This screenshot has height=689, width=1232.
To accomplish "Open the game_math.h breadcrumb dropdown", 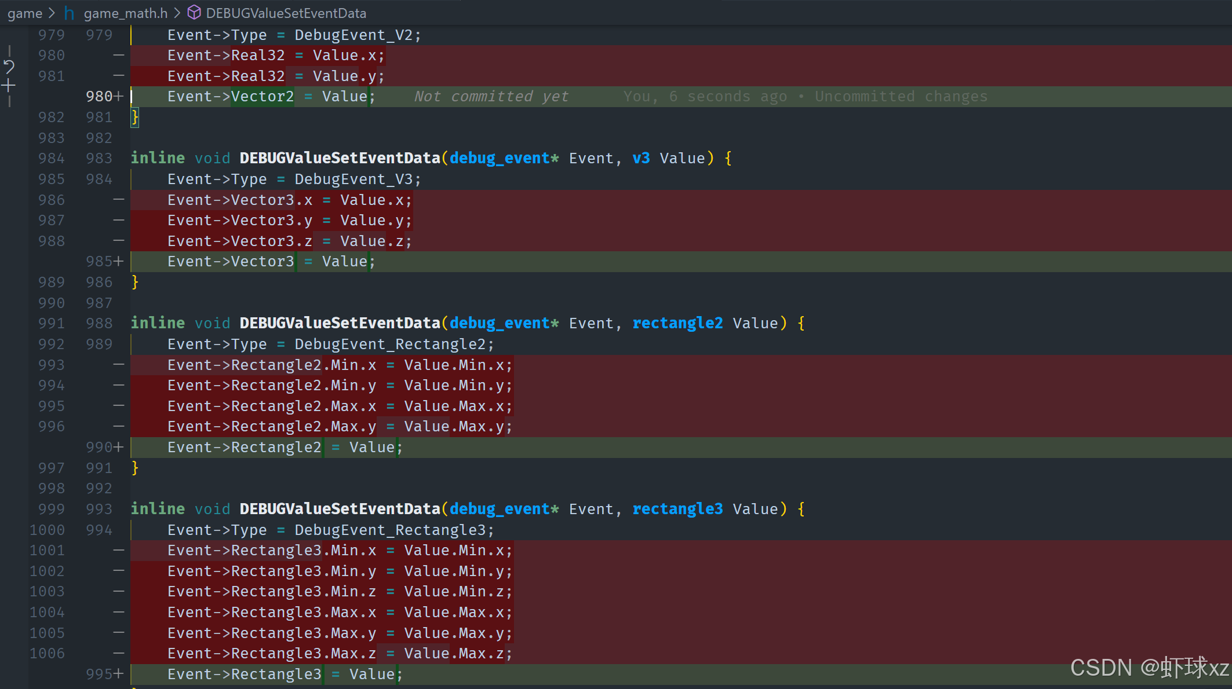I will (125, 13).
